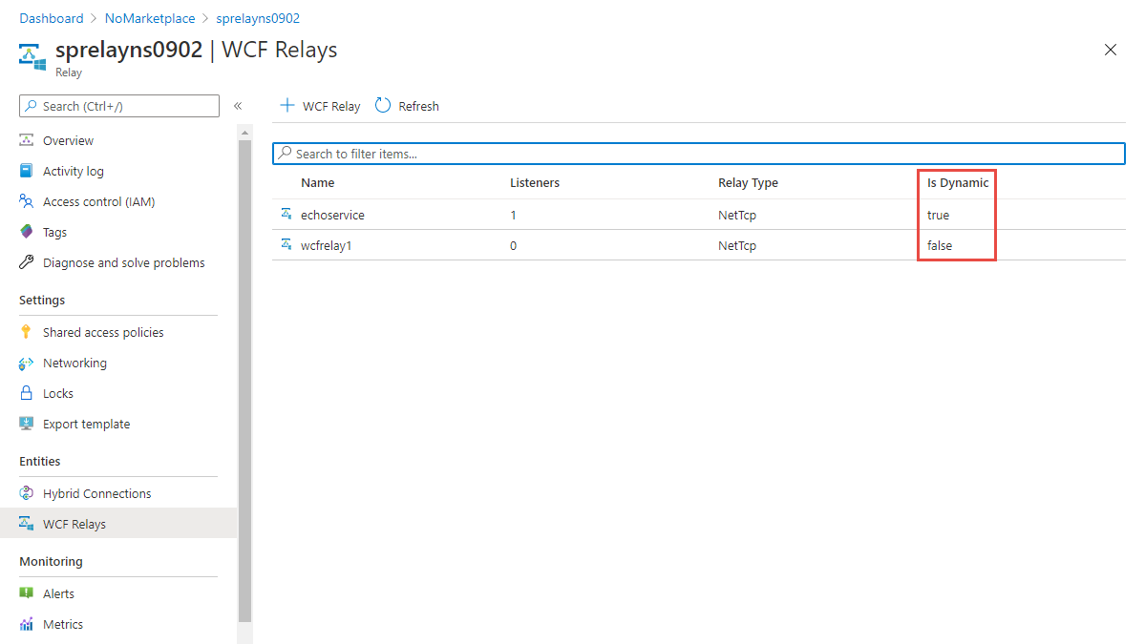Click the wcfrelay1 row relay icon
This screenshot has width=1145, height=644.
(x=286, y=244)
